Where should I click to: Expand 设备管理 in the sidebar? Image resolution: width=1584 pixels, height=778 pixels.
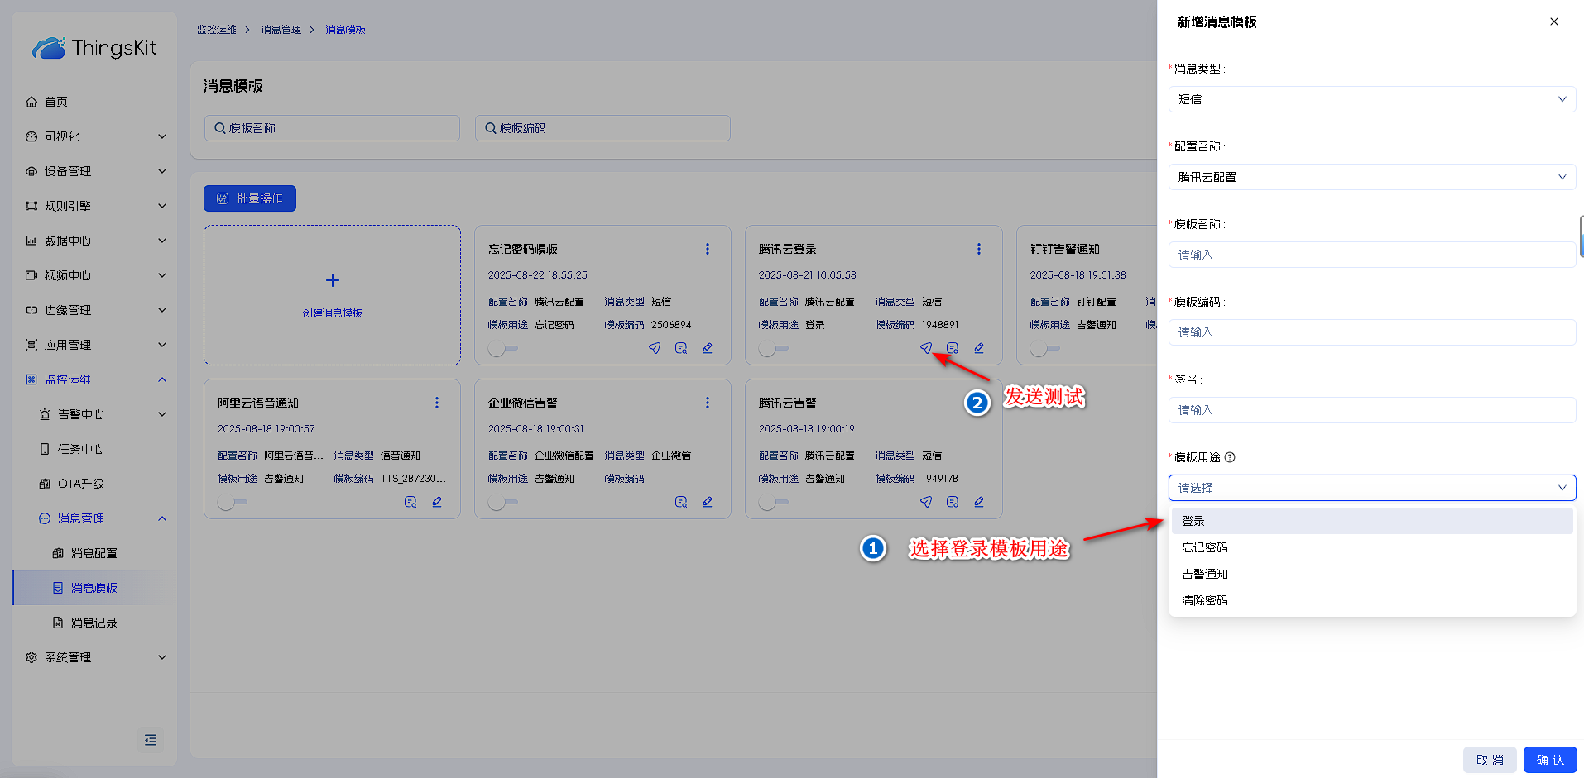click(94, 171)
